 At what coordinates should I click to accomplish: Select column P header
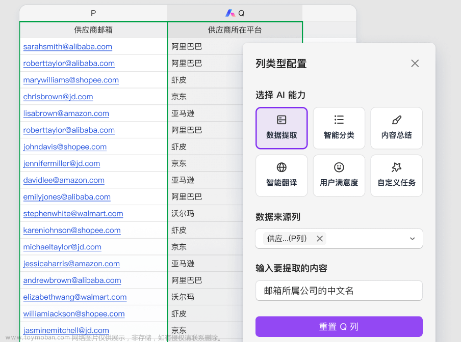click(93, 13)
